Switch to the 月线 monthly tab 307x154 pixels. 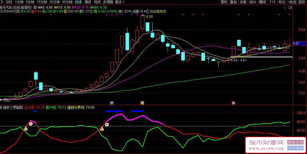pos(97,2)
